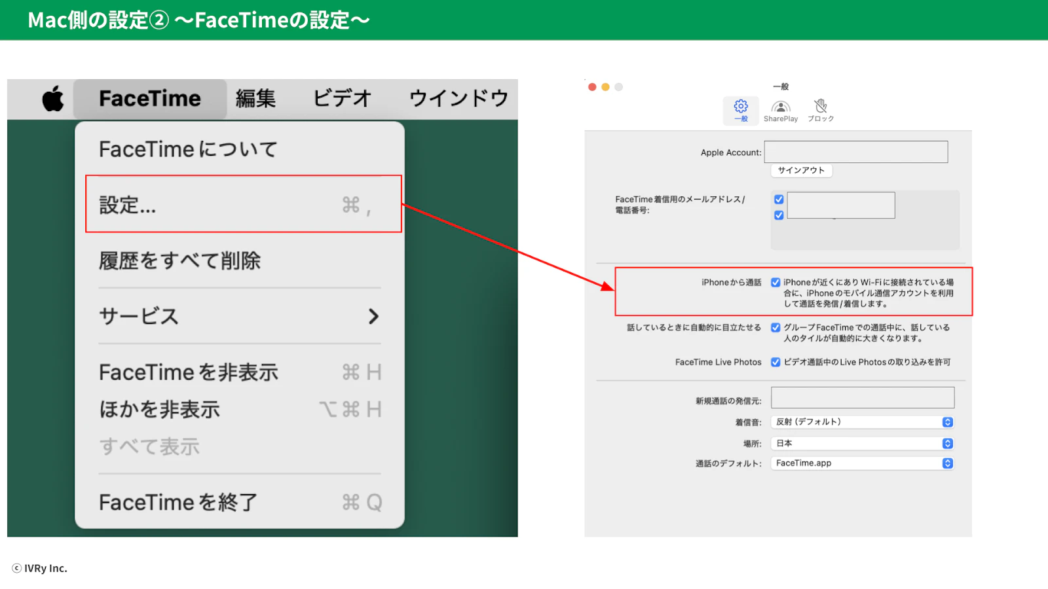
Task: Toggle the iPhoneから通話 checkbox
Action: point(776,283)
